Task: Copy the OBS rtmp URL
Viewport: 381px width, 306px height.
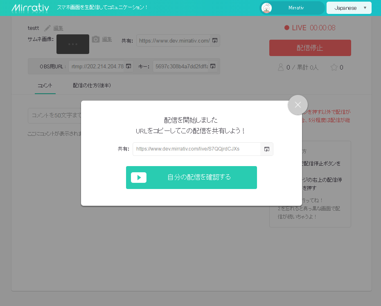Action: (x=129, y=66)
